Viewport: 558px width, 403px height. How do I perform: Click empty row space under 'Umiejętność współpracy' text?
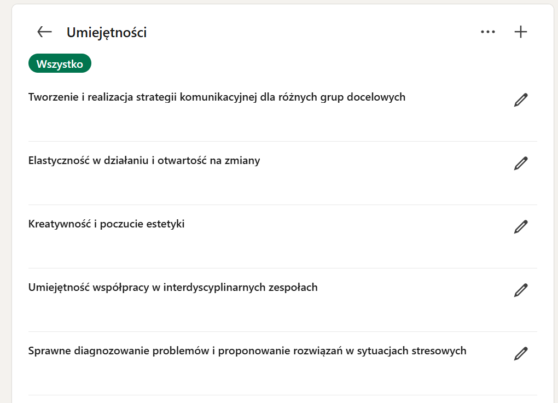pyautogui.click(x=249, y=313)
